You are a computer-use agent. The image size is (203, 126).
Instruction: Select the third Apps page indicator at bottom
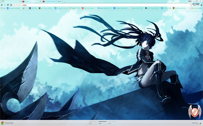point(112,123)
